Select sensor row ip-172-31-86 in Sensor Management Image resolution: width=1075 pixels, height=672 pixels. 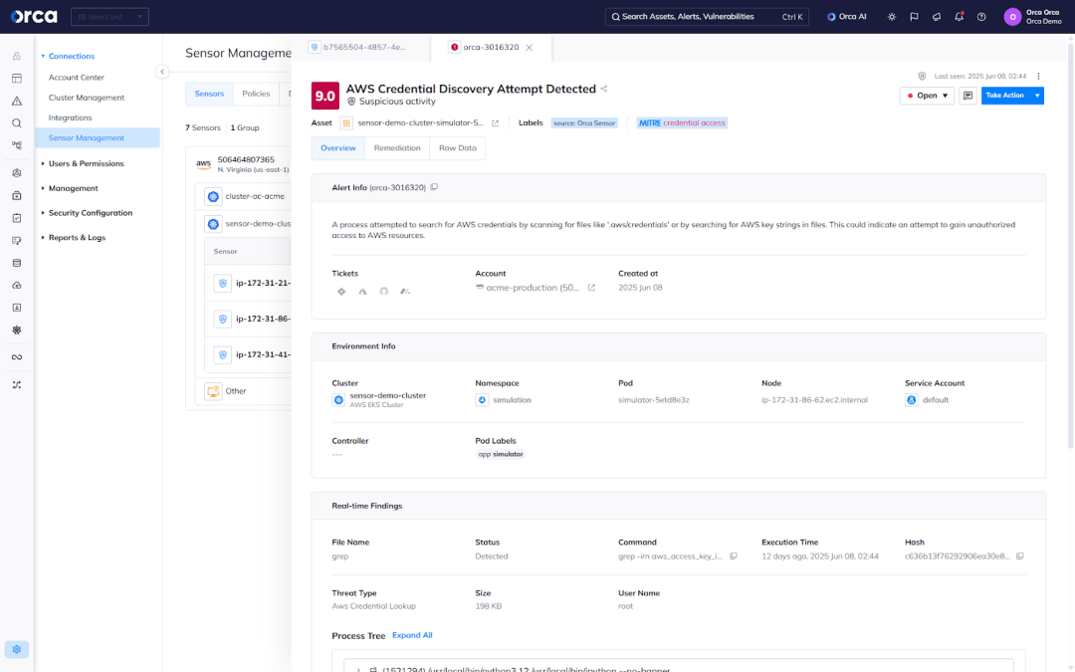[x=248, y=319]
